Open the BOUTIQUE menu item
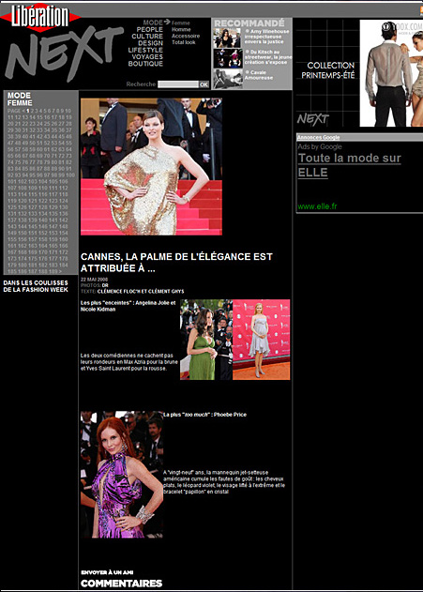Screen dimensions: 423x592 click(145, 64)
